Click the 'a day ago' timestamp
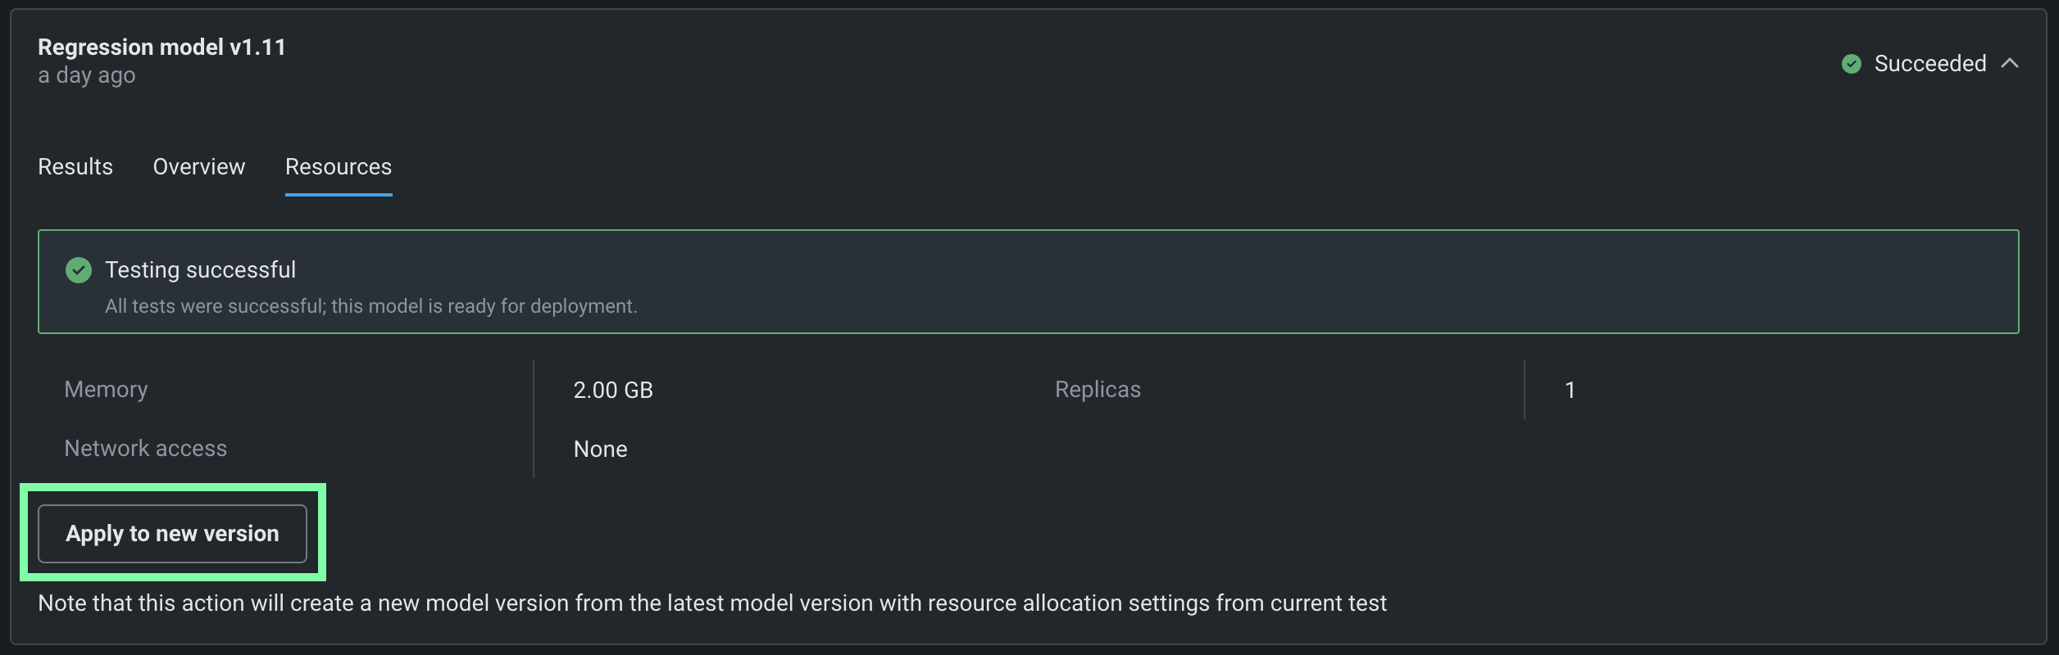2059x655 pixels. coord(86,75)
